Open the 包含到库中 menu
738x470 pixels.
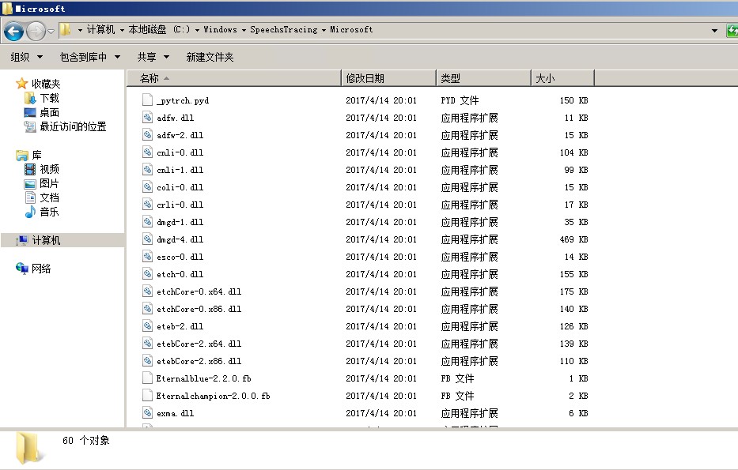point(90,58)
